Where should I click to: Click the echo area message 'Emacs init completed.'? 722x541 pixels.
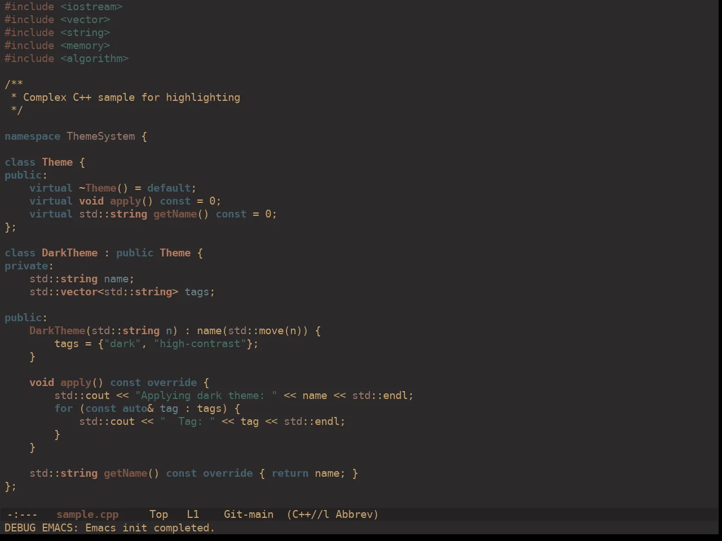150,528
